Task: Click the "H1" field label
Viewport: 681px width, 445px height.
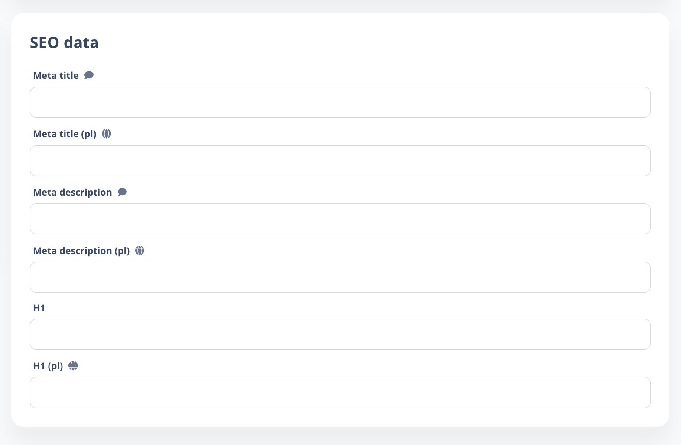Action: [39, 308]
